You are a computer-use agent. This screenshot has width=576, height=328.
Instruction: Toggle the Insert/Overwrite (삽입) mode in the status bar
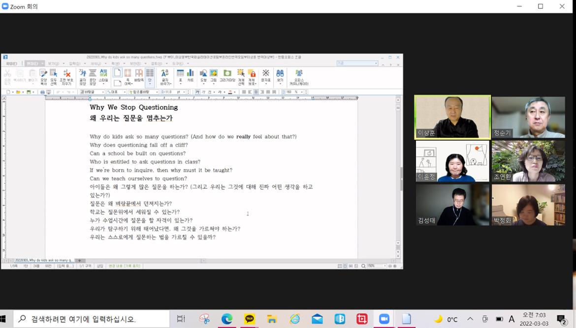point(100,266)
